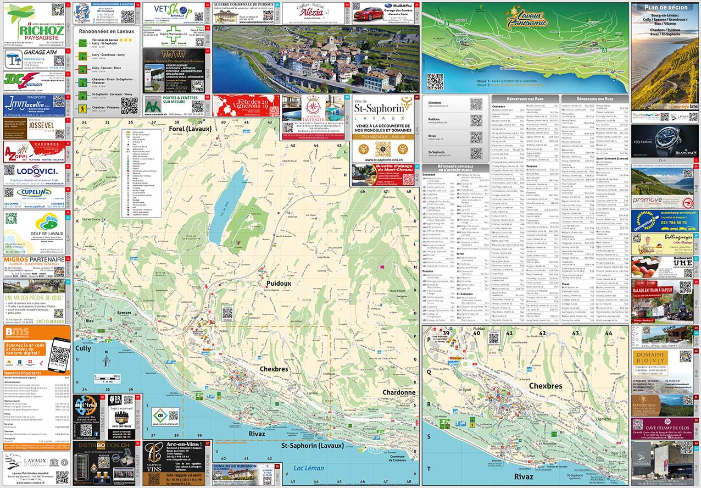Click the BMS orange header logo
This screenshot has width=701, height=488.
(x=16, y=332)
